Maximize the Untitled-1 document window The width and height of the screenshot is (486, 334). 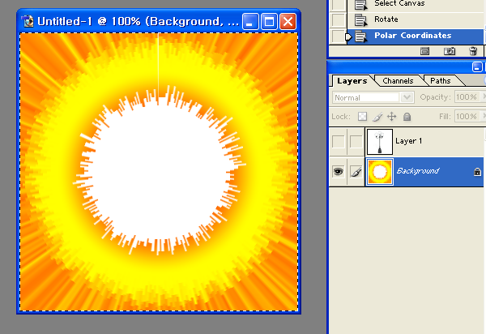click(269, 21)
